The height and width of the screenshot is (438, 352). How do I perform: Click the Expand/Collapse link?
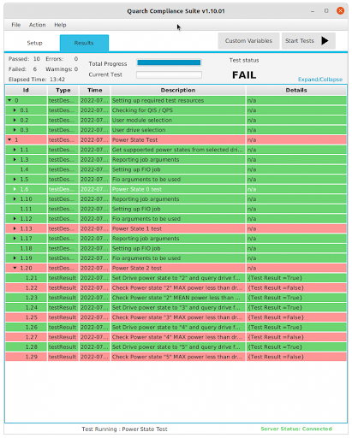pyautogui.click(x=320, y=80)
